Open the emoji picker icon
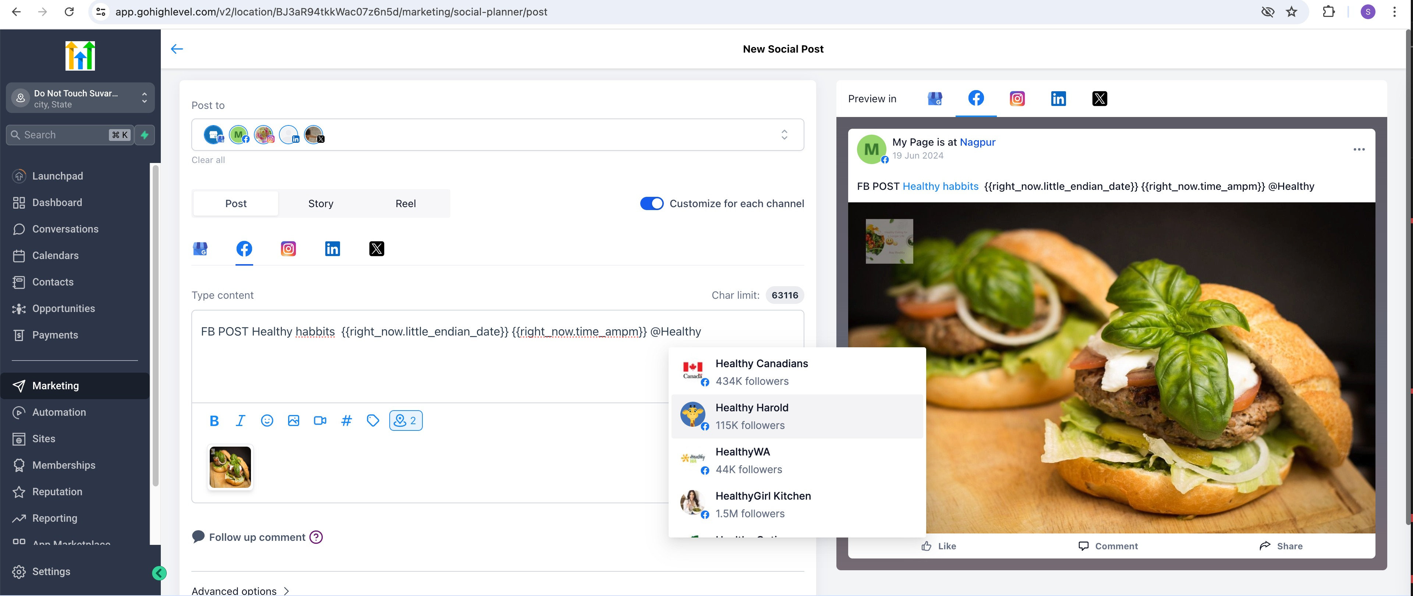 click(x=266, y=421)
